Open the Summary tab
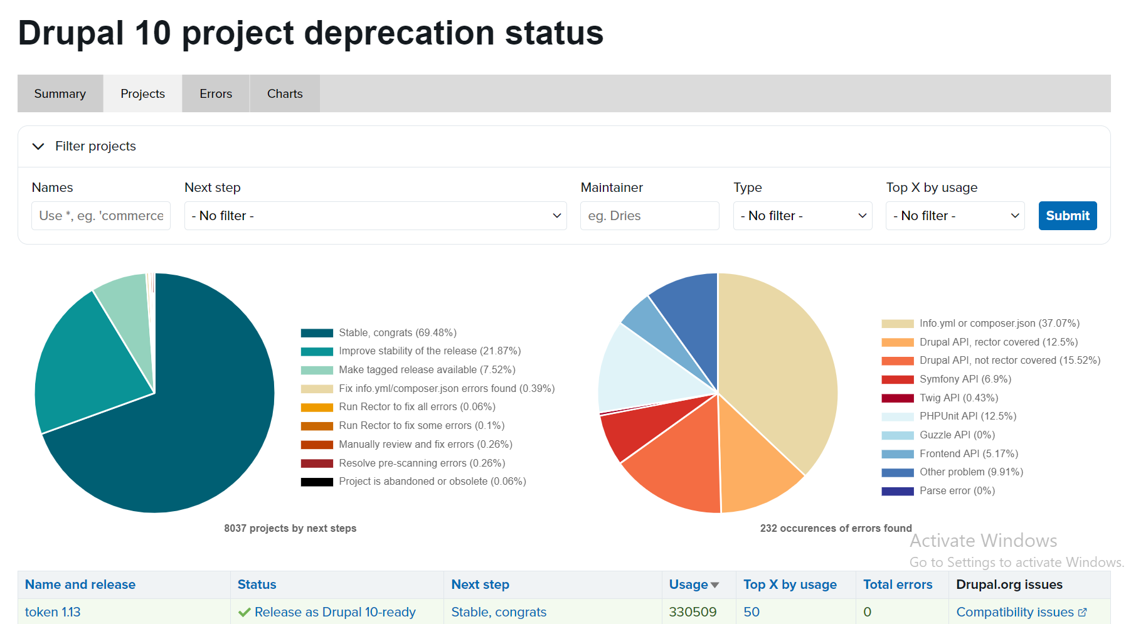 pyautogui.click(x=60, y=93)
